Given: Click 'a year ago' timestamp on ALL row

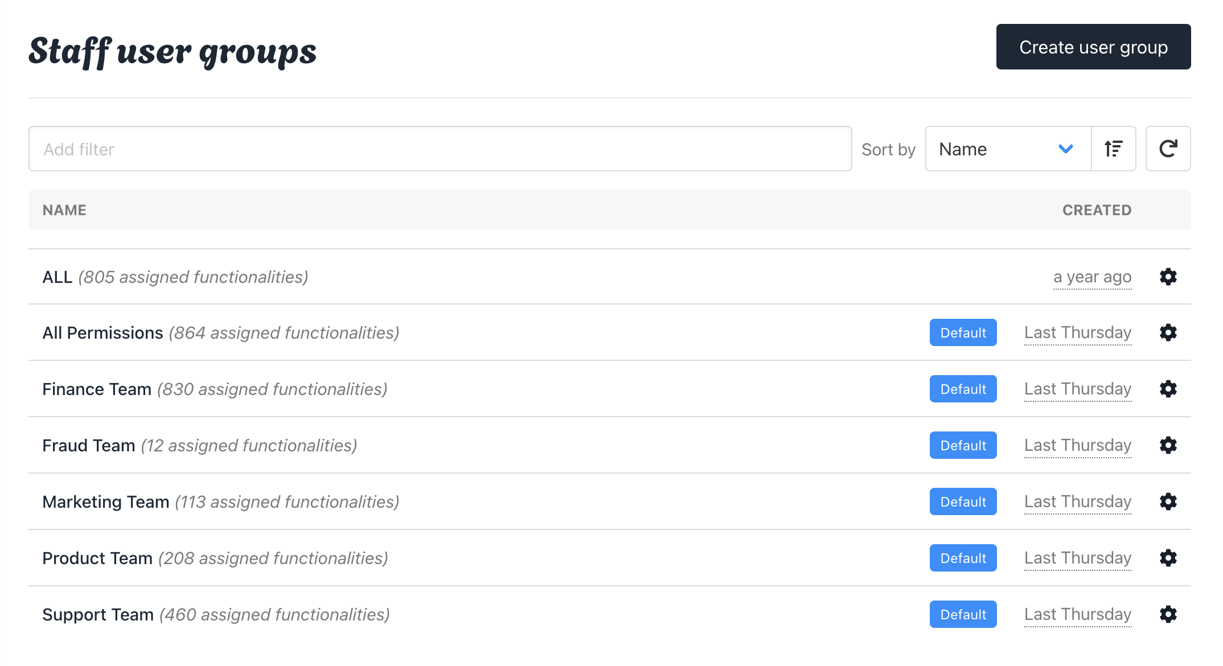Looking at the screenshot, I should coord(1092,277).
